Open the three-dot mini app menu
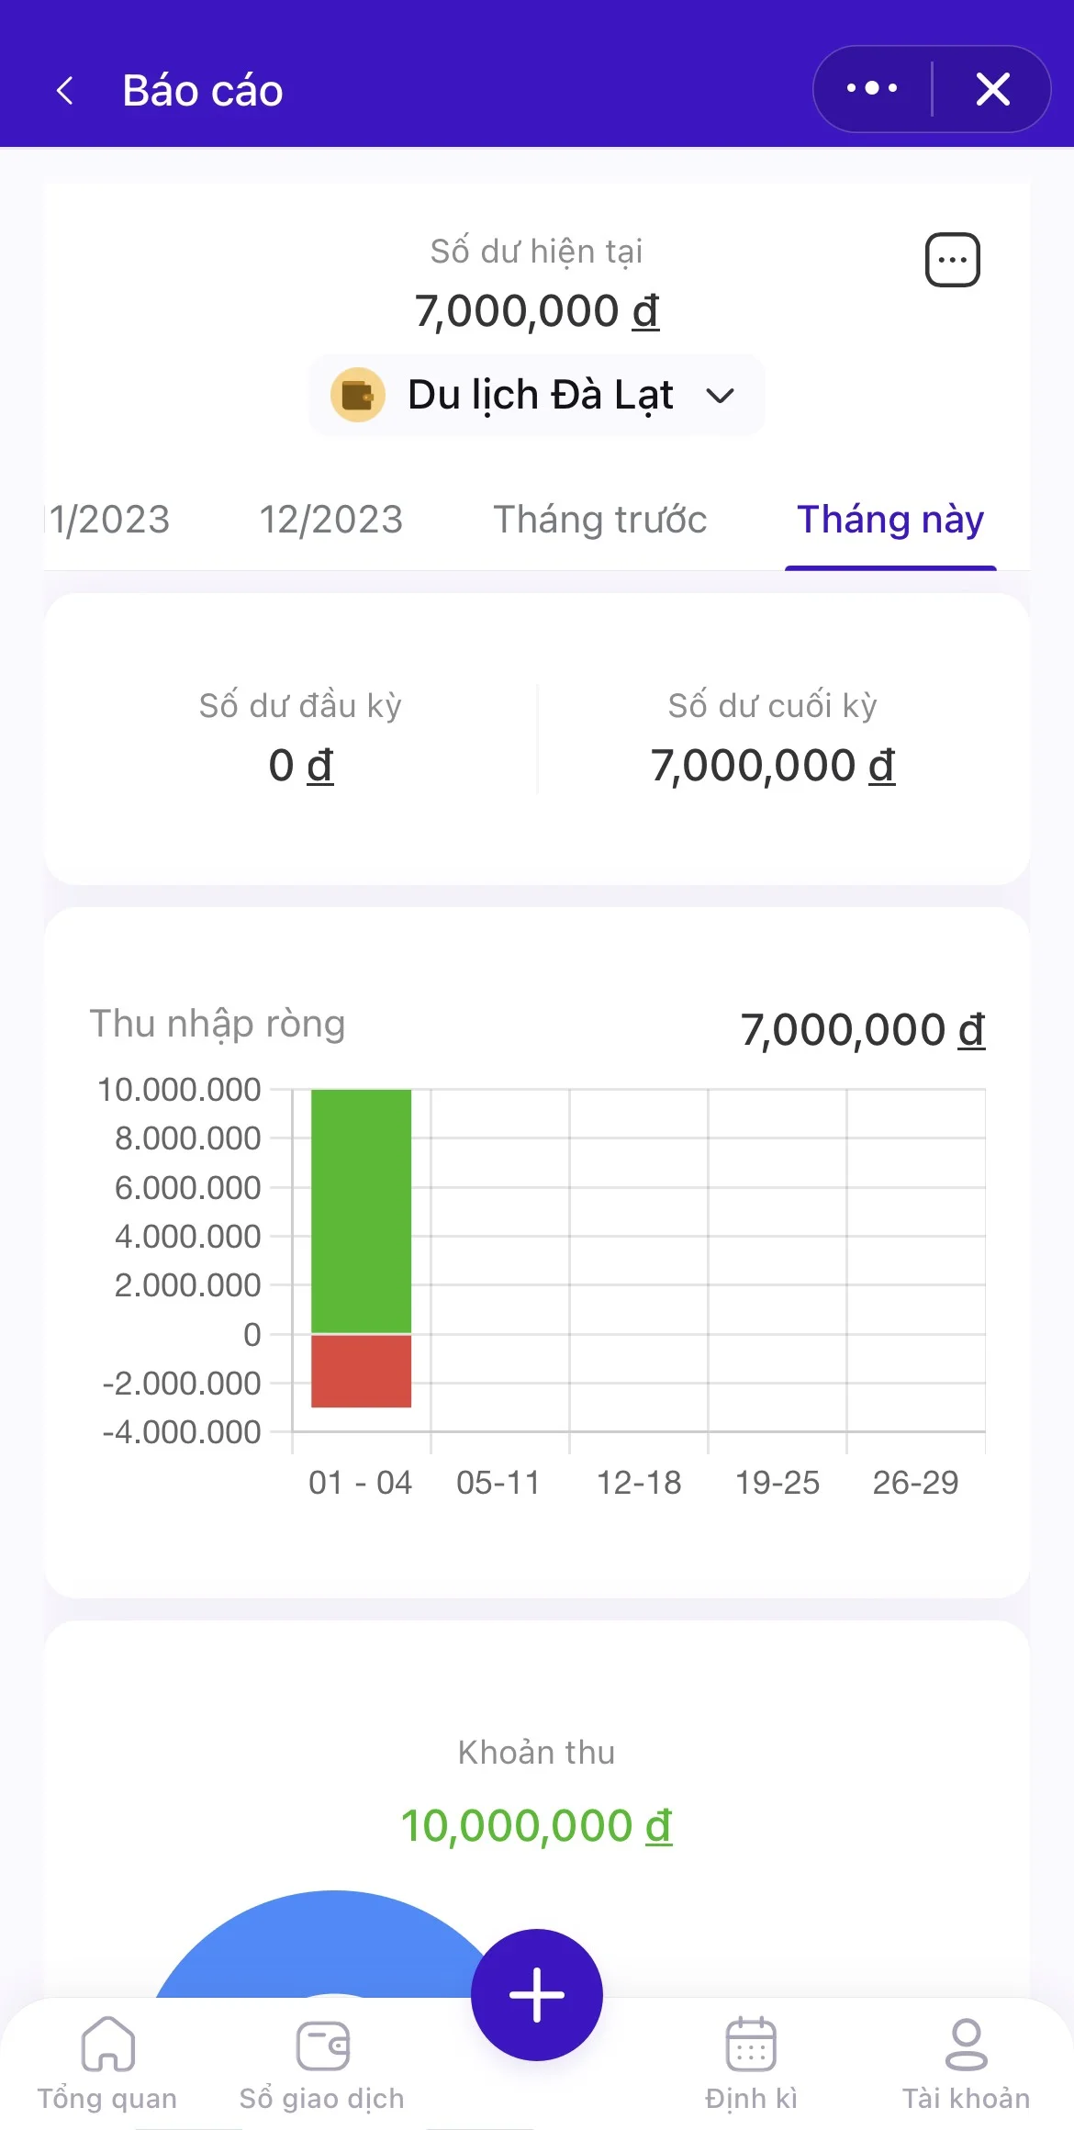1074x2130 pixels. click(x=872, y=89)
